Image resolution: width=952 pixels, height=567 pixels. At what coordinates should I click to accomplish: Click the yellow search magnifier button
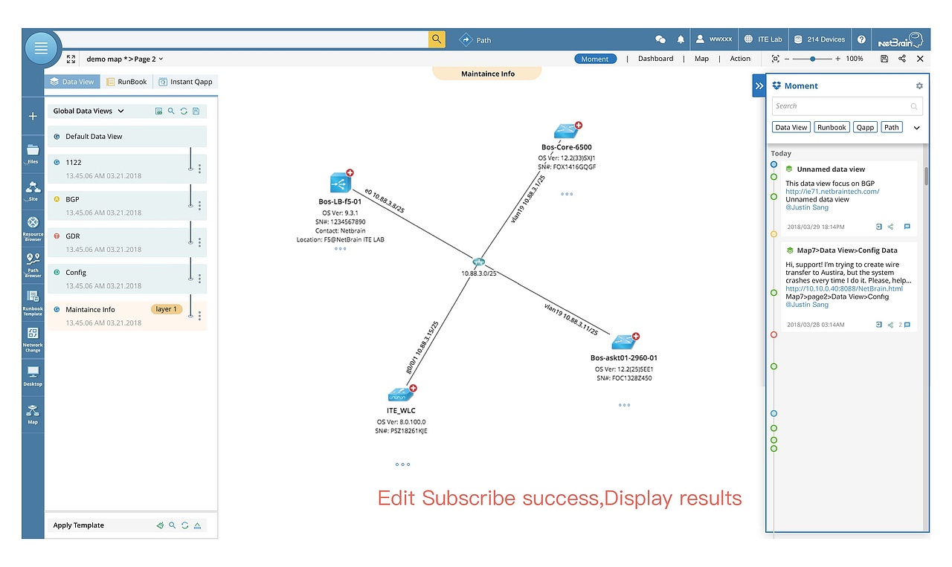tap(437, 39)
